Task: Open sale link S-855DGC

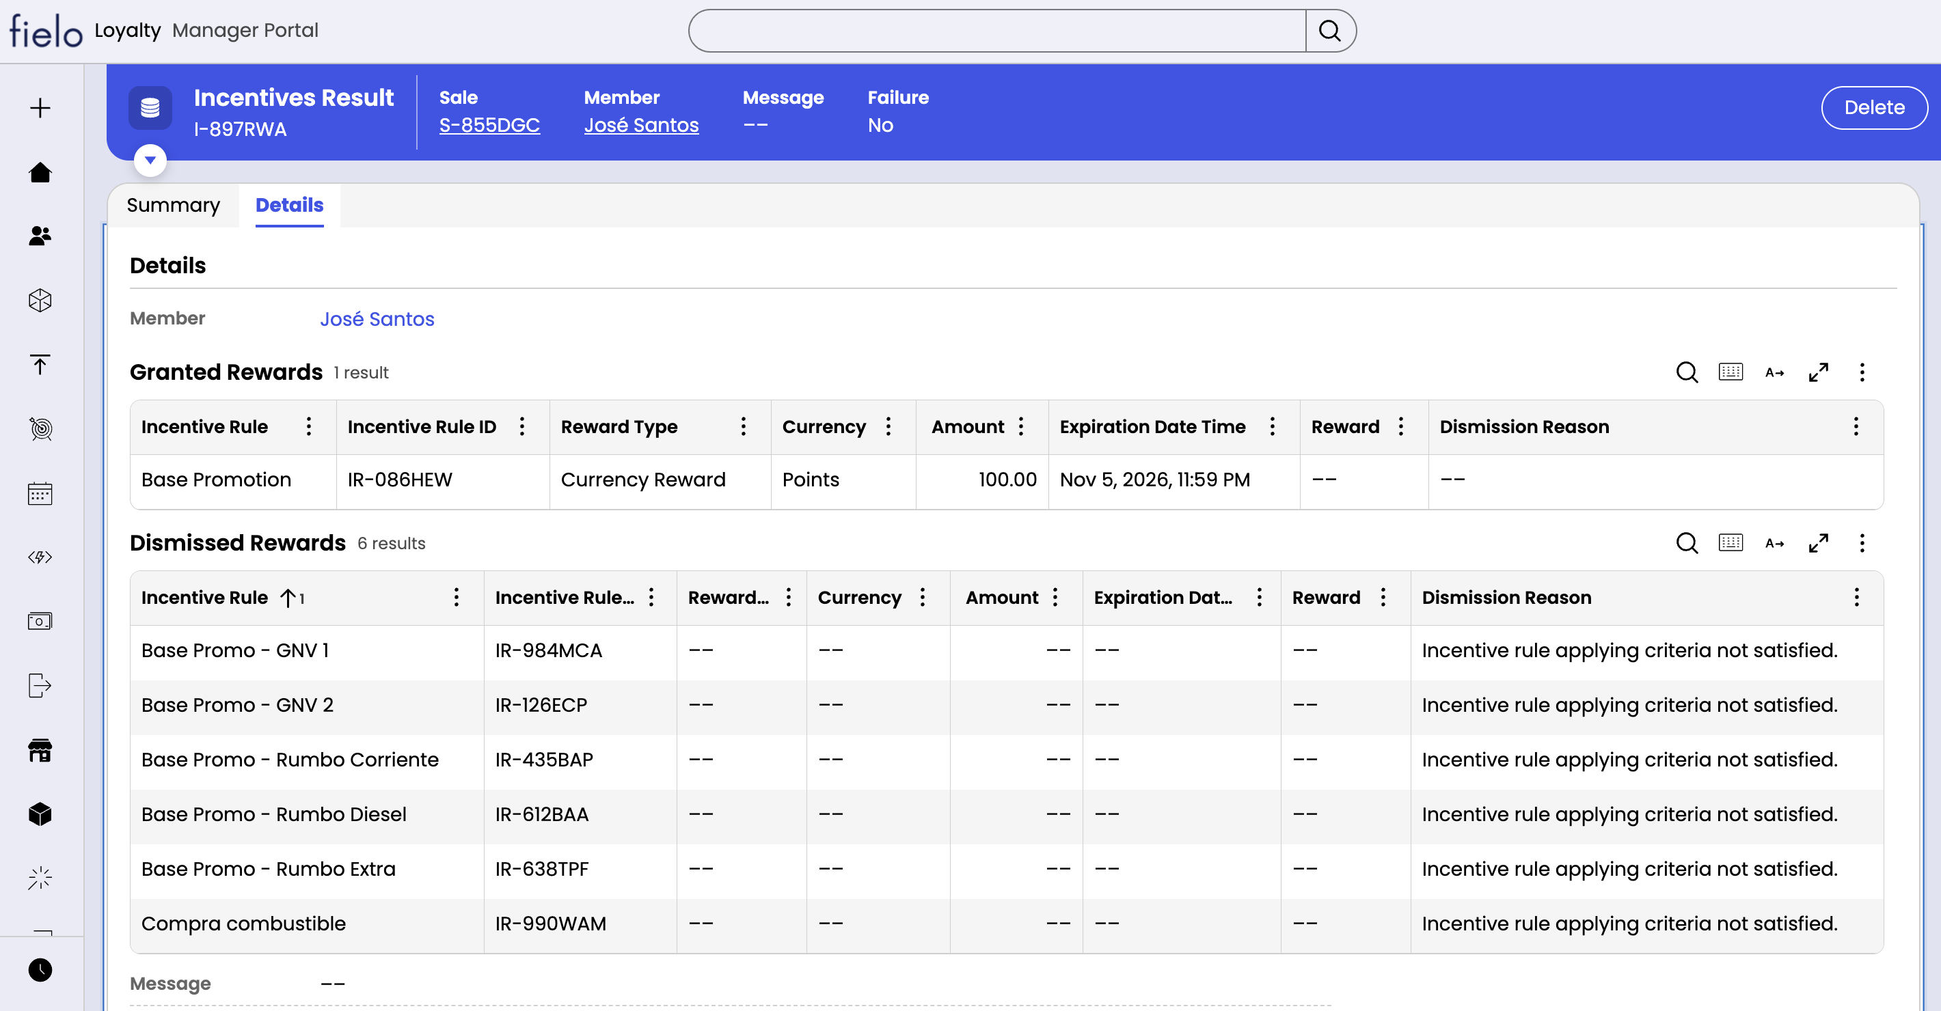Action: 489,125
